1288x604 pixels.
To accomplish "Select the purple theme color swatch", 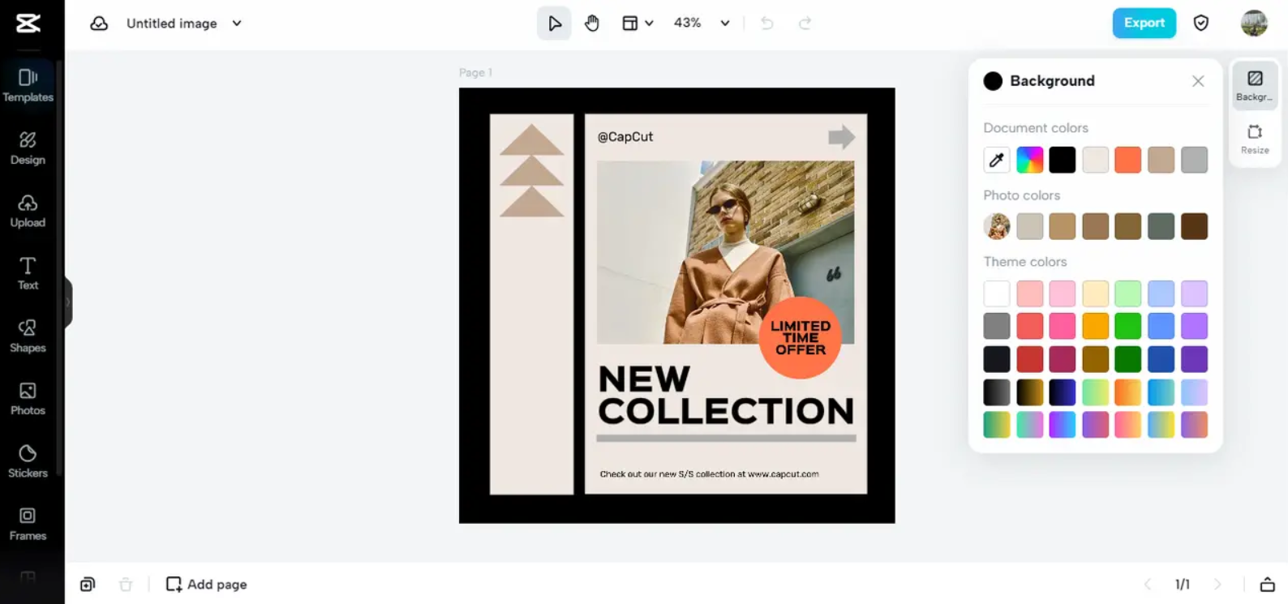I will [1194, 326].
